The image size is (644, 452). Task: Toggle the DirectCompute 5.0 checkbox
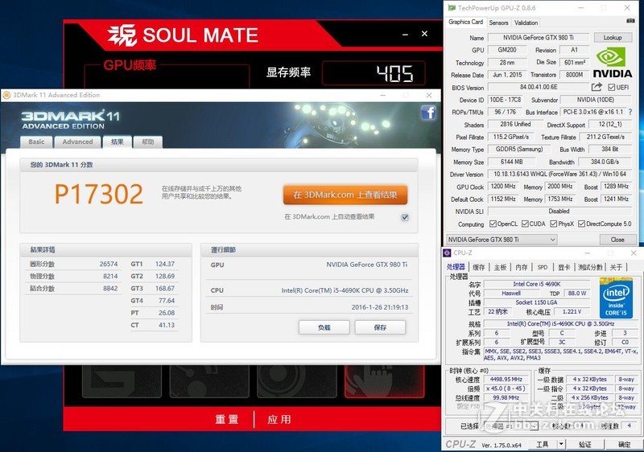581,224
